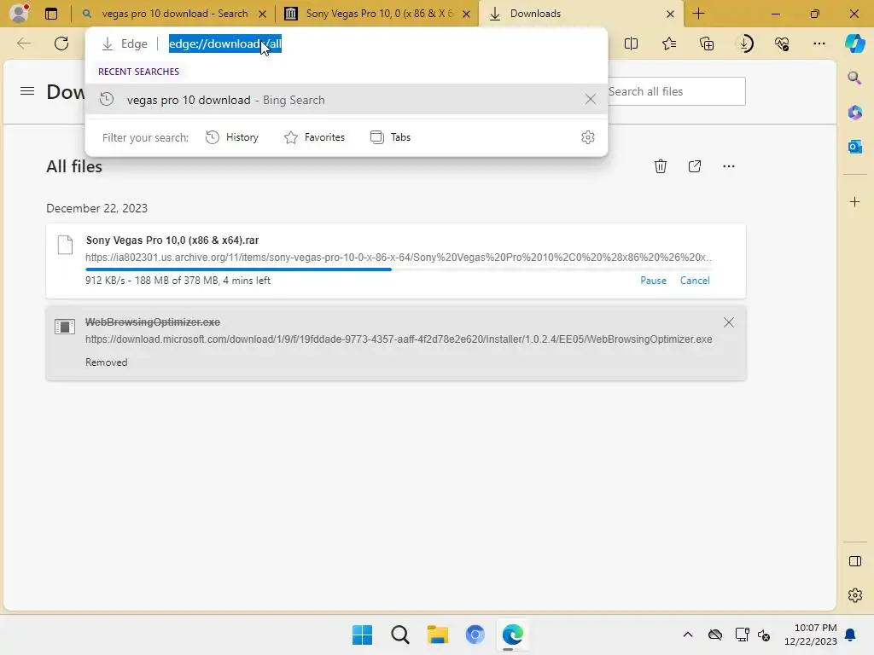Image resolution: width=874 pixels, height=655 pixels.
Task: Open more options beside All files
Action: tap(729, 166)
